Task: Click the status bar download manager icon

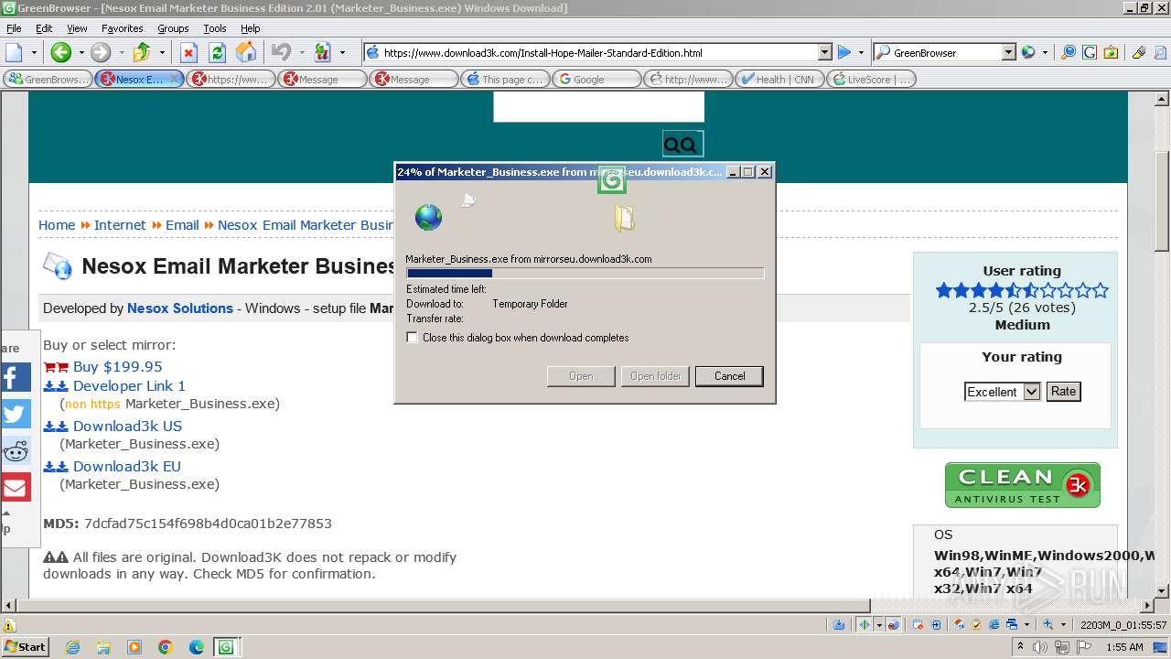Action: 839,624
